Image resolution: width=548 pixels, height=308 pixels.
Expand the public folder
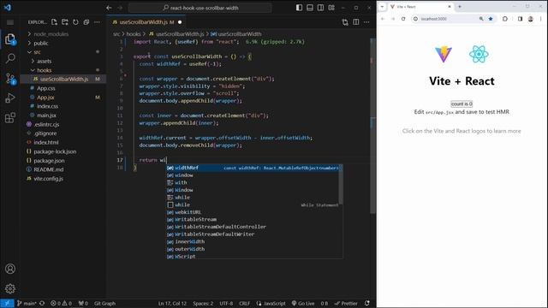pyautogui.click(x=41, y=43)
